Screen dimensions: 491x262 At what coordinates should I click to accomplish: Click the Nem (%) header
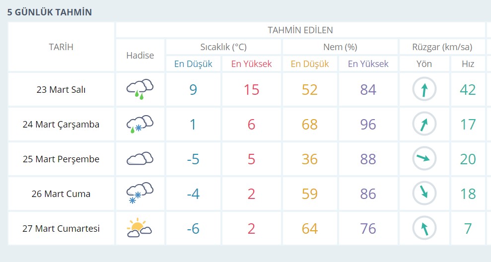pyautogui.click(x=340, y=47)
